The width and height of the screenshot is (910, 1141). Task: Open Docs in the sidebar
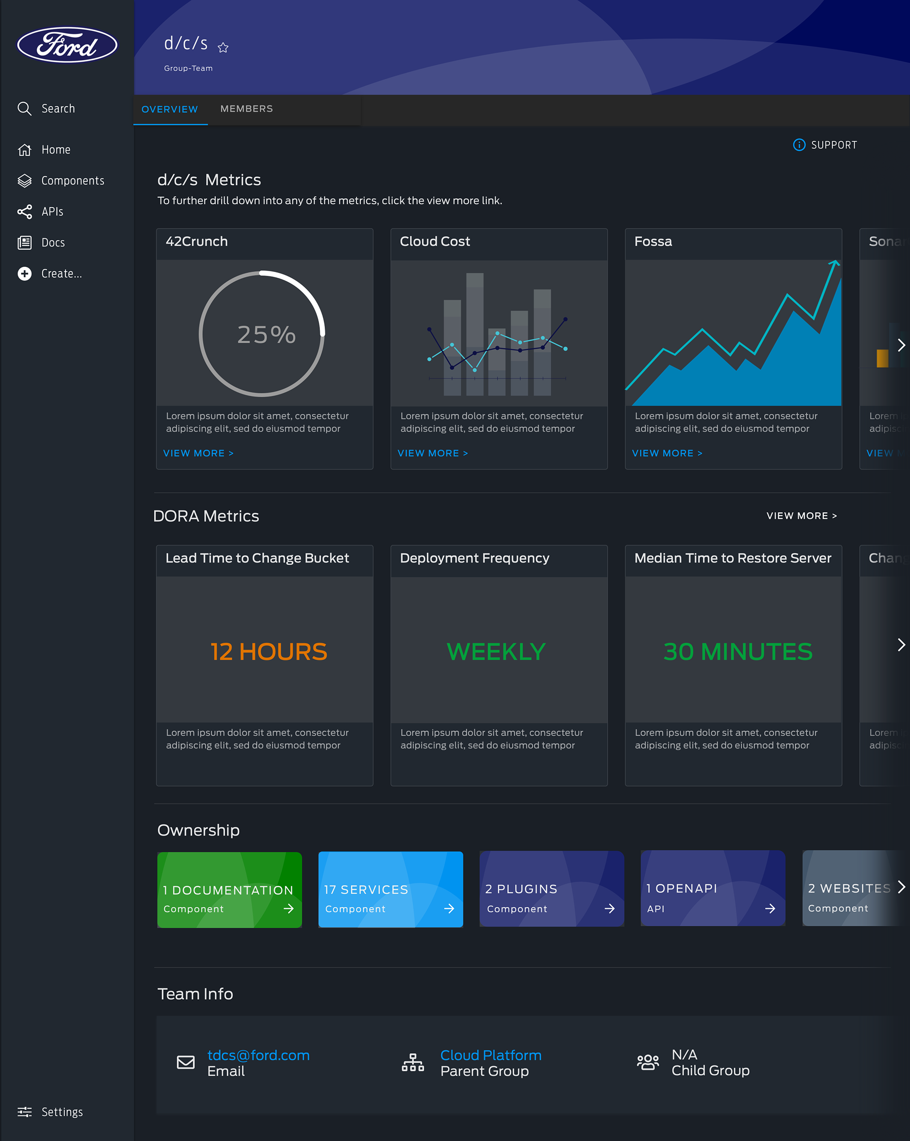[41, 243]
